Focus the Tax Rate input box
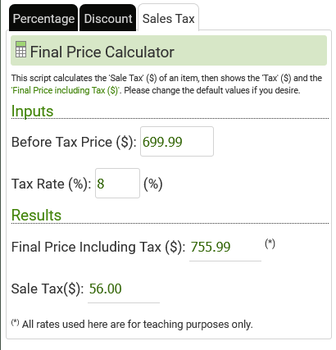This screenshot has height=350, width=336. click(x=117, y=183)
